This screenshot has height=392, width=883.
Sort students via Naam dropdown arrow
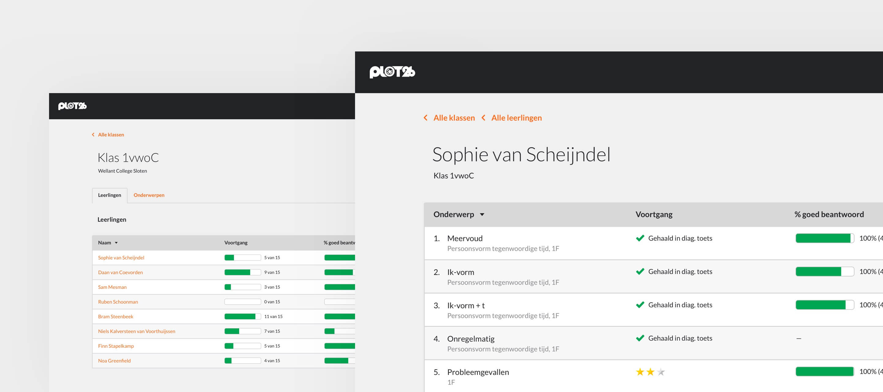116,243
